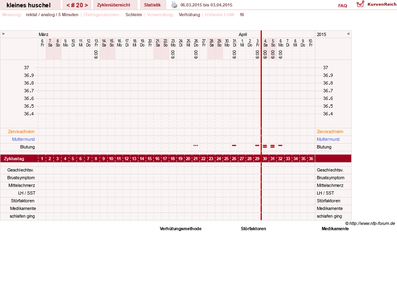Image resolution: width=397 pixels, height=301 pixels.
Task: Click the Verhütung setting value
Action: pos(189,15)
